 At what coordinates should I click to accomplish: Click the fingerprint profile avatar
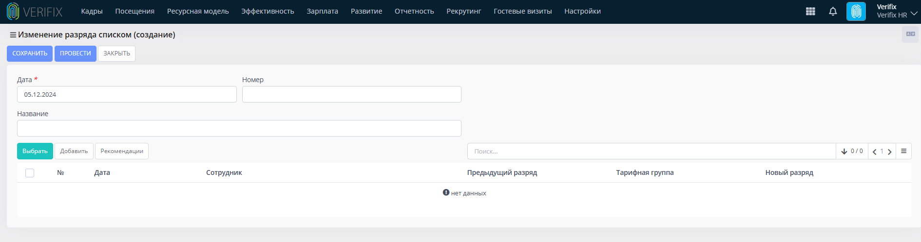856,11
